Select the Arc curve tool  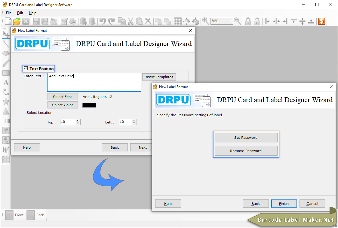click(x=6, y=92)
